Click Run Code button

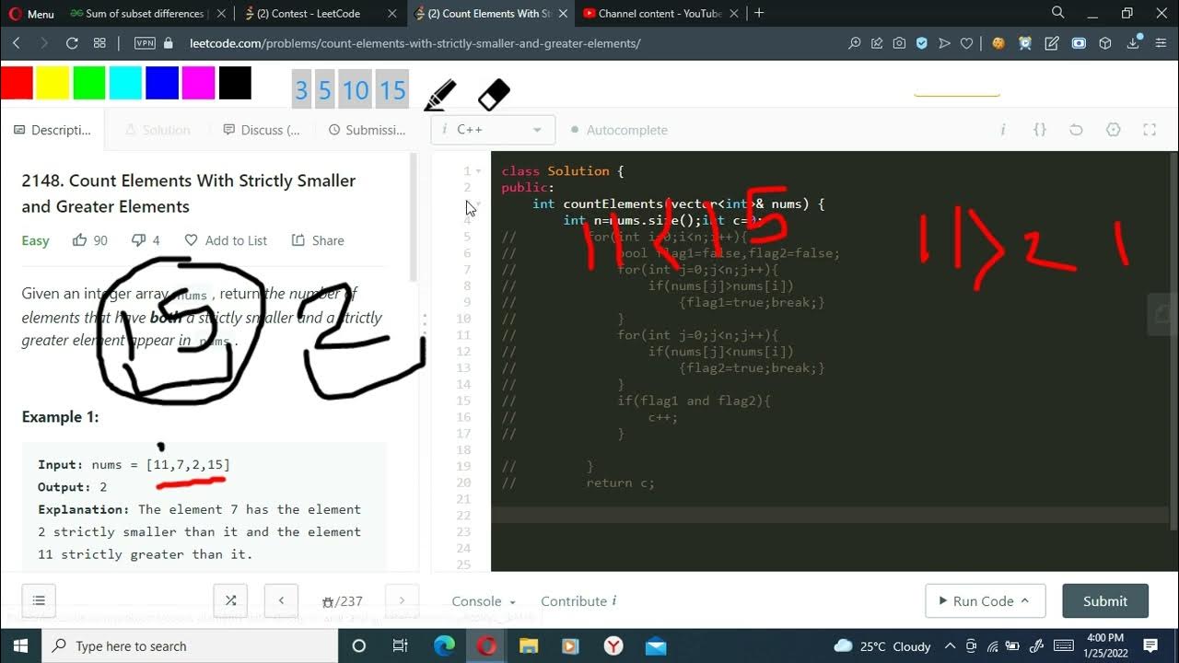pos(985,600)
